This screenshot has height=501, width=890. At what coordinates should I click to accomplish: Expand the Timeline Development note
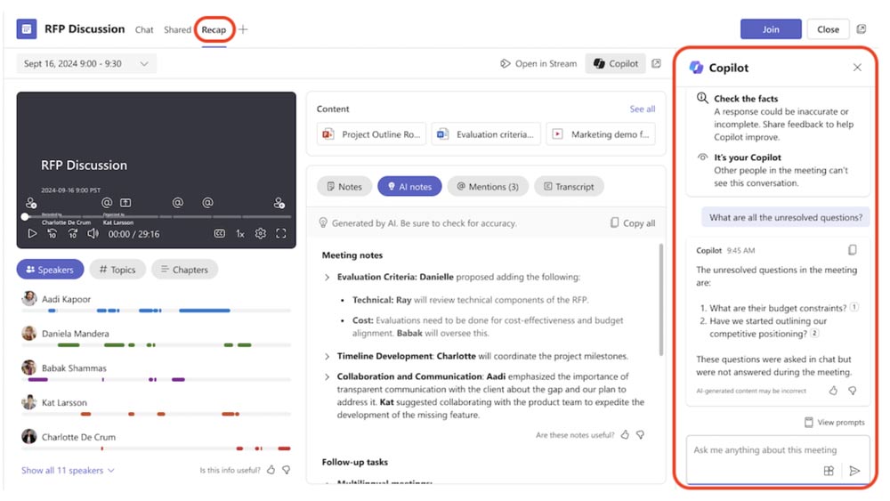click(x=327, y=356)
